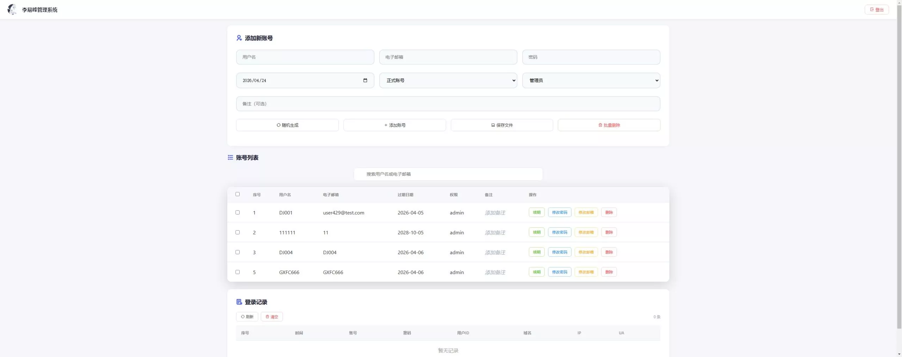Viewport: 902px width, 357px height.
Task: Check the checkbox for account DJ001
Action: pyautogui.click(x=237, y=212)
